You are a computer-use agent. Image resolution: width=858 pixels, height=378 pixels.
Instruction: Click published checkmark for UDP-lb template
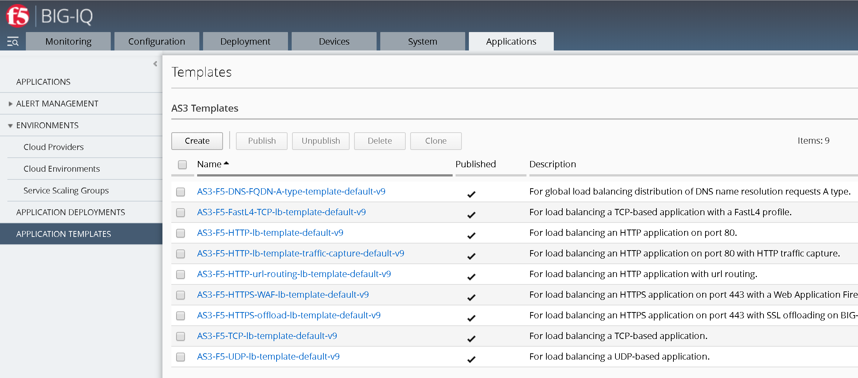click(x=471, y=359)
